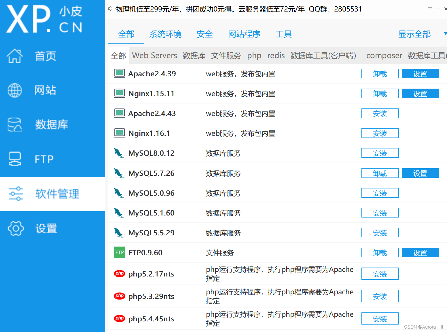Screen dimensions: 447x332
Task: Open 设置 for Apache2.4.39
Action: pos(420,74)
